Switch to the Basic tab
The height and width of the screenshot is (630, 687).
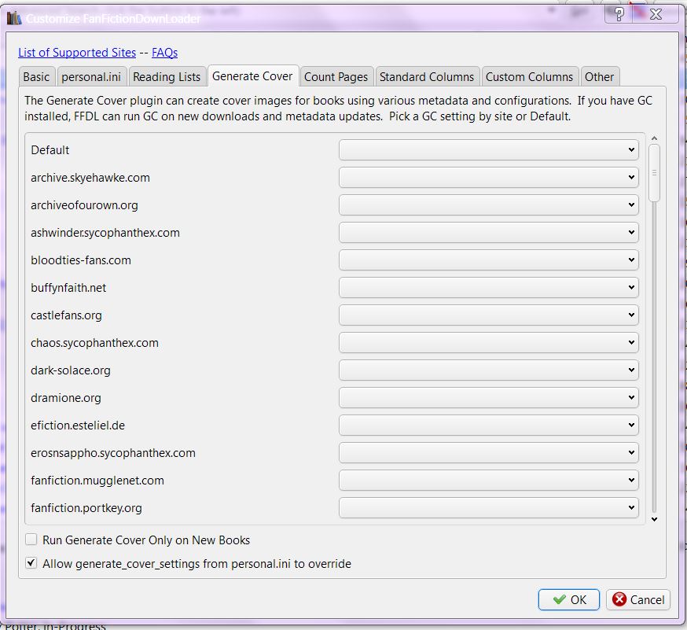(36, 77)
